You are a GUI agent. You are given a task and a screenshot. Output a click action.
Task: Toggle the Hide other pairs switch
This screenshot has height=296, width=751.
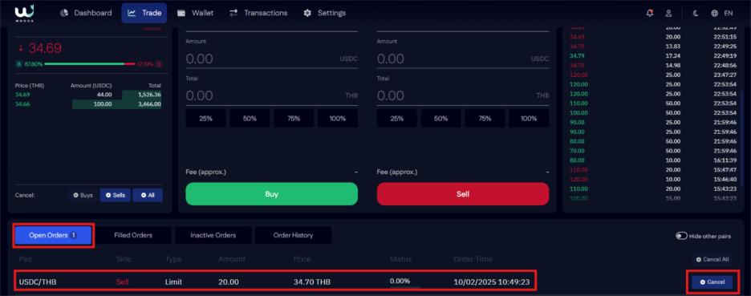click(681, 236)
